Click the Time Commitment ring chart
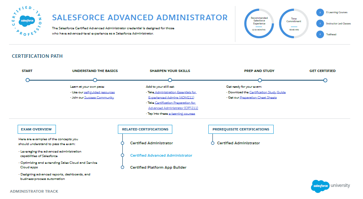363x199 pixels. pyautogui.click(x=294, y=23)
